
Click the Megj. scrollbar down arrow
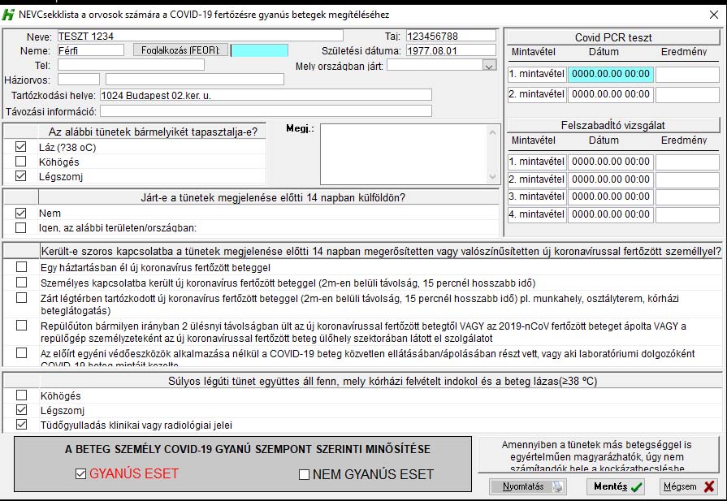492,176
